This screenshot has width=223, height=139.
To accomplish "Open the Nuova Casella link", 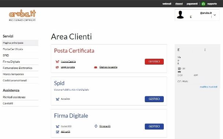I will (68, 62).
